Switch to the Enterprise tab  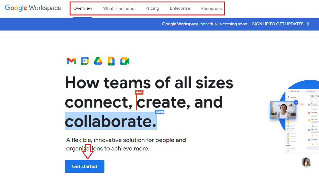tap(180, 8)
